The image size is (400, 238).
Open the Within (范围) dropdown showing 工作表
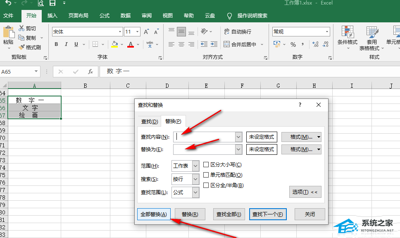point(195,166)
